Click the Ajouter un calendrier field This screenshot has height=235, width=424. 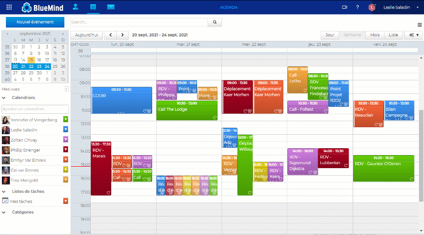35,109
